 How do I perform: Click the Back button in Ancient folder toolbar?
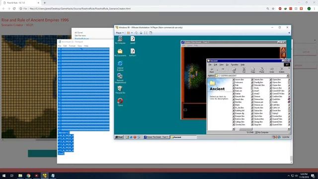coord(212,70)
